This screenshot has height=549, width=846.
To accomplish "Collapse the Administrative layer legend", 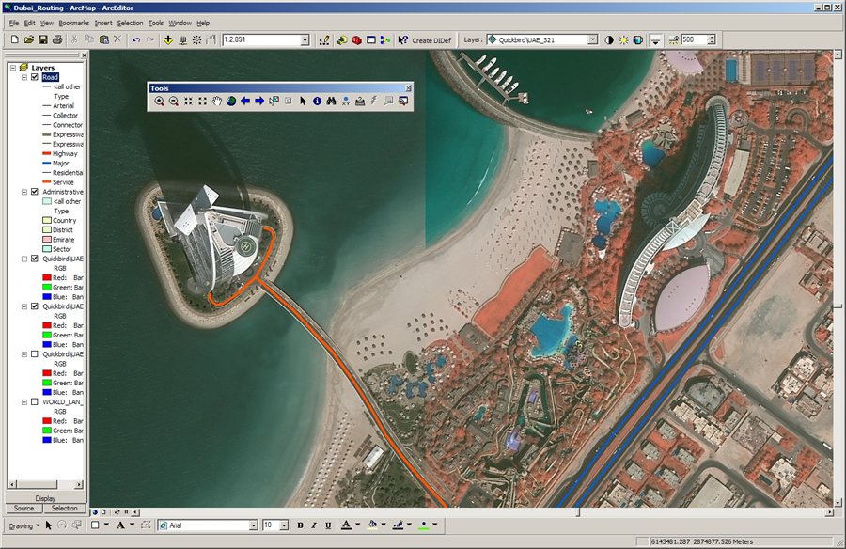I will [24, 192].
